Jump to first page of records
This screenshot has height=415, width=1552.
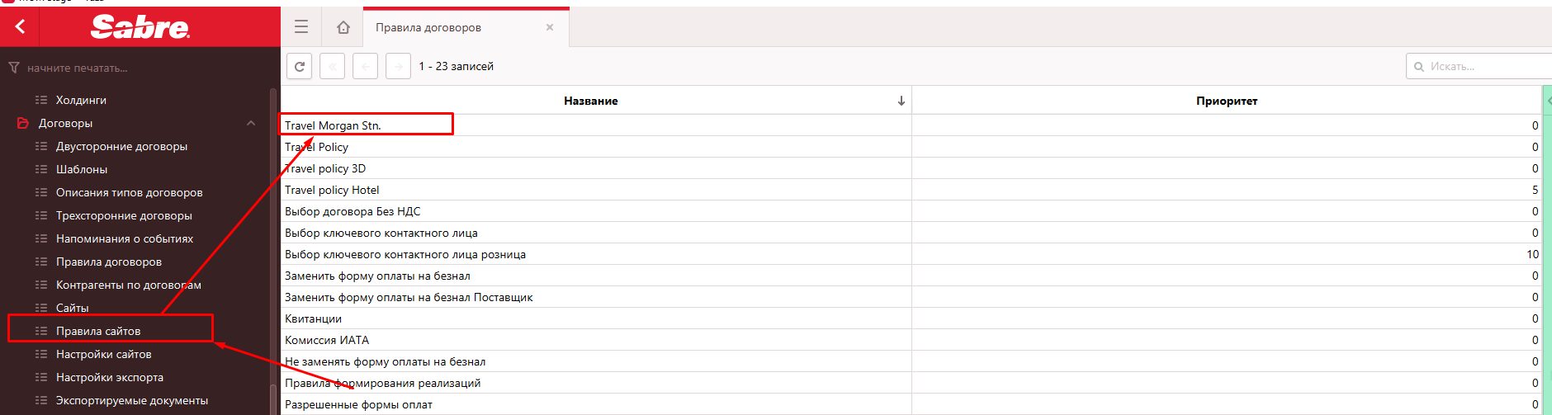(x=332, y=66)
